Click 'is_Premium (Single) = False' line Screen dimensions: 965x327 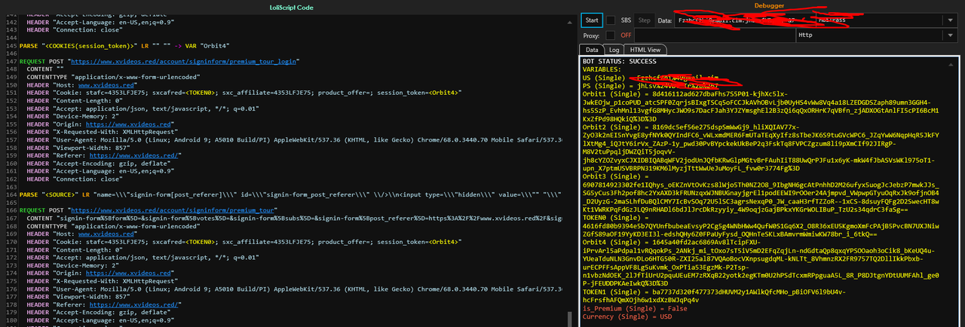coord(635,308)
